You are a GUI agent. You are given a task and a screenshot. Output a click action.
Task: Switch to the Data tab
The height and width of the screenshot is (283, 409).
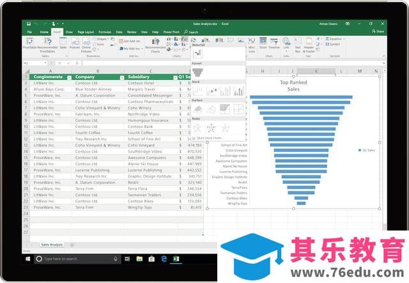pyautogui.click(x=120, y=32)
